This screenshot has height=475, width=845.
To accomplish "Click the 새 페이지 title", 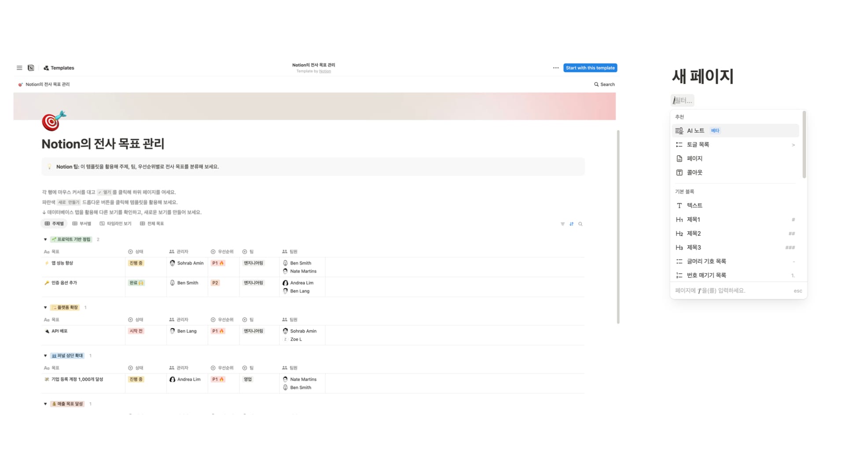I will click(x=702, y=76).
